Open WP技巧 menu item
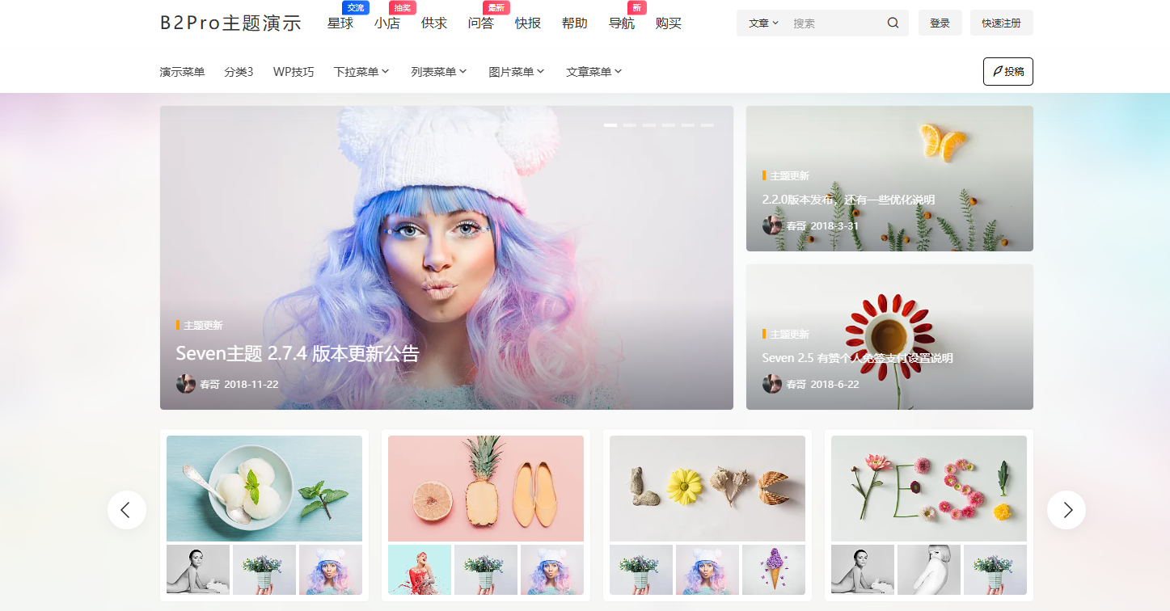The height and width of the screenshot is (611, 1170). pyautogui.click(x=294, y=72)
